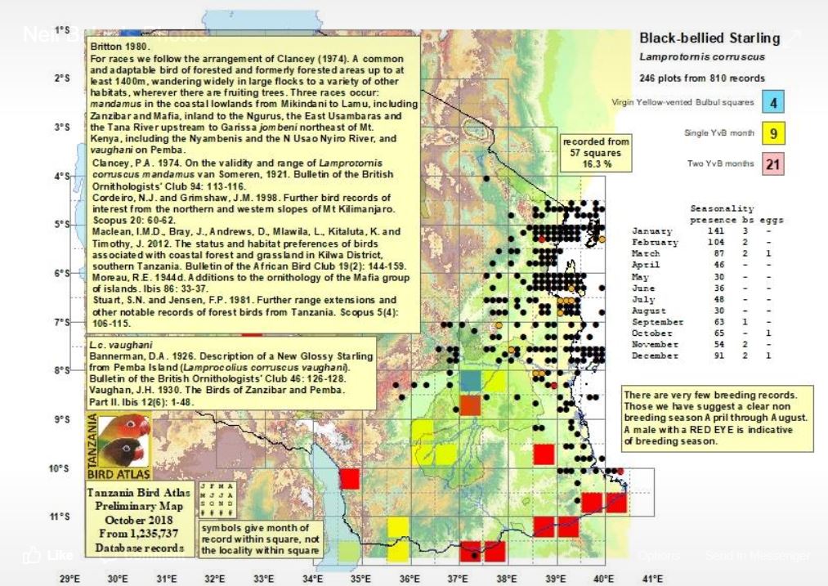This screenshot has height=586, width=828.
Task: Select the blue swatch labeled 4
Action: coord(772,103)
